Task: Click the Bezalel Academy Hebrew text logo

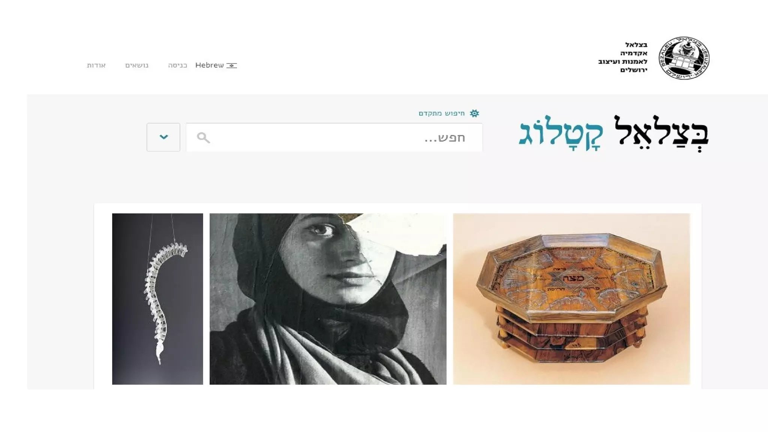Action: (x=623, y=57)
